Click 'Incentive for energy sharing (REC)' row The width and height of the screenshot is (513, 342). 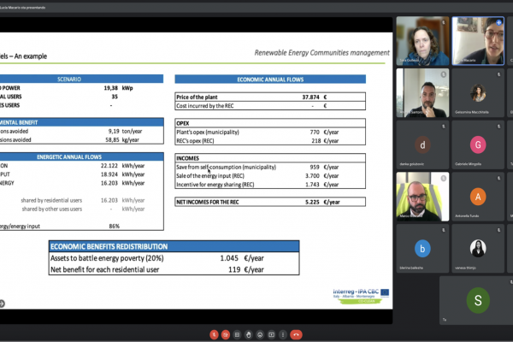pyautogui.click(x=270, y=185)
